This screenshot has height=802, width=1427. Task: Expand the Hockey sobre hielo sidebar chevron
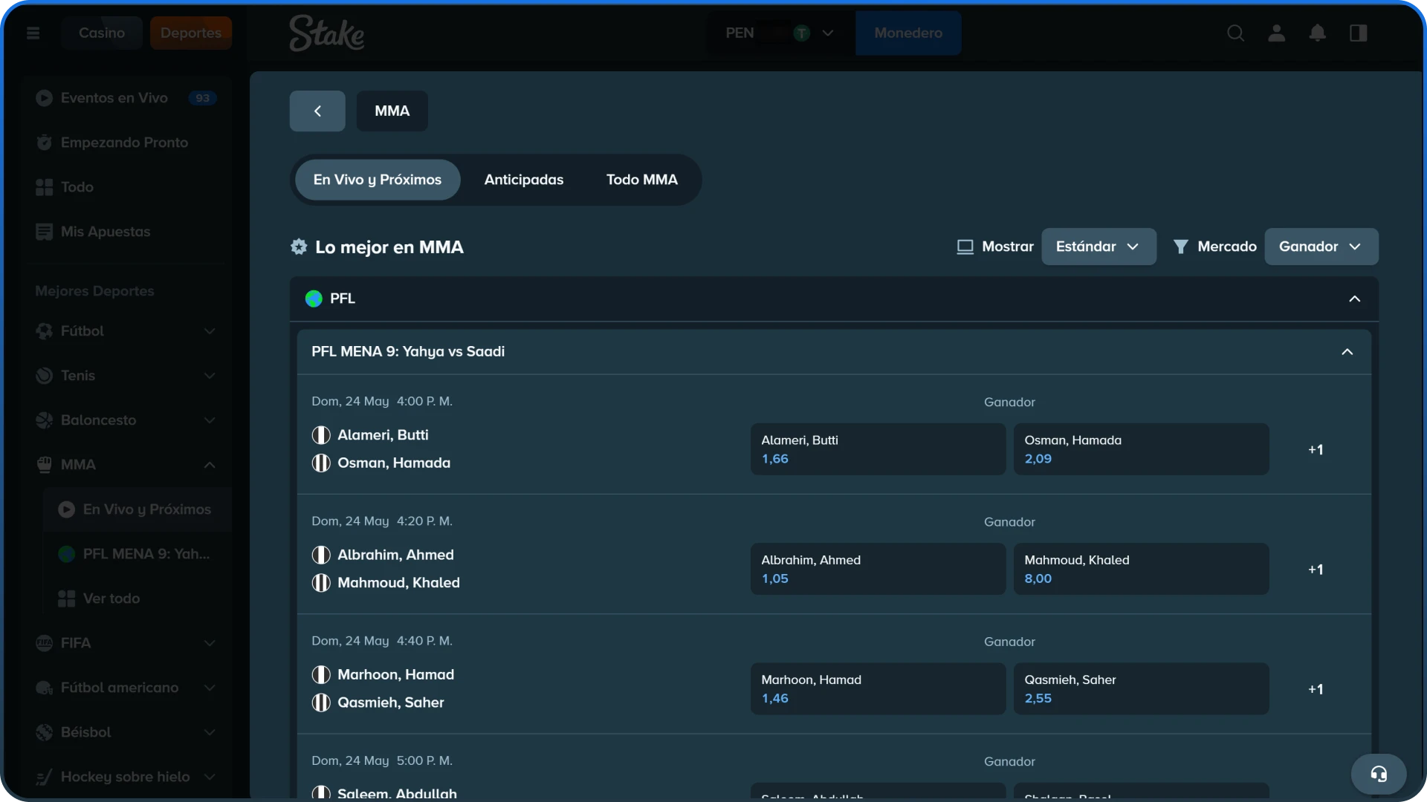[x=210, y=777]
